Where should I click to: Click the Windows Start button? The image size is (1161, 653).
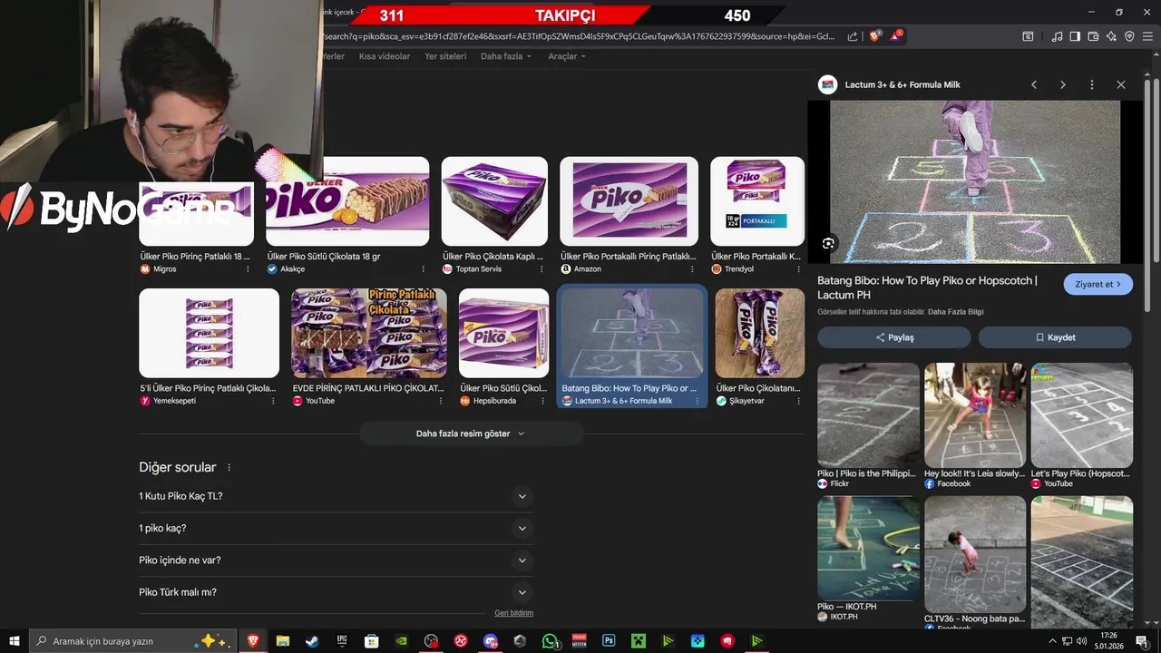[x=15, y=640]
